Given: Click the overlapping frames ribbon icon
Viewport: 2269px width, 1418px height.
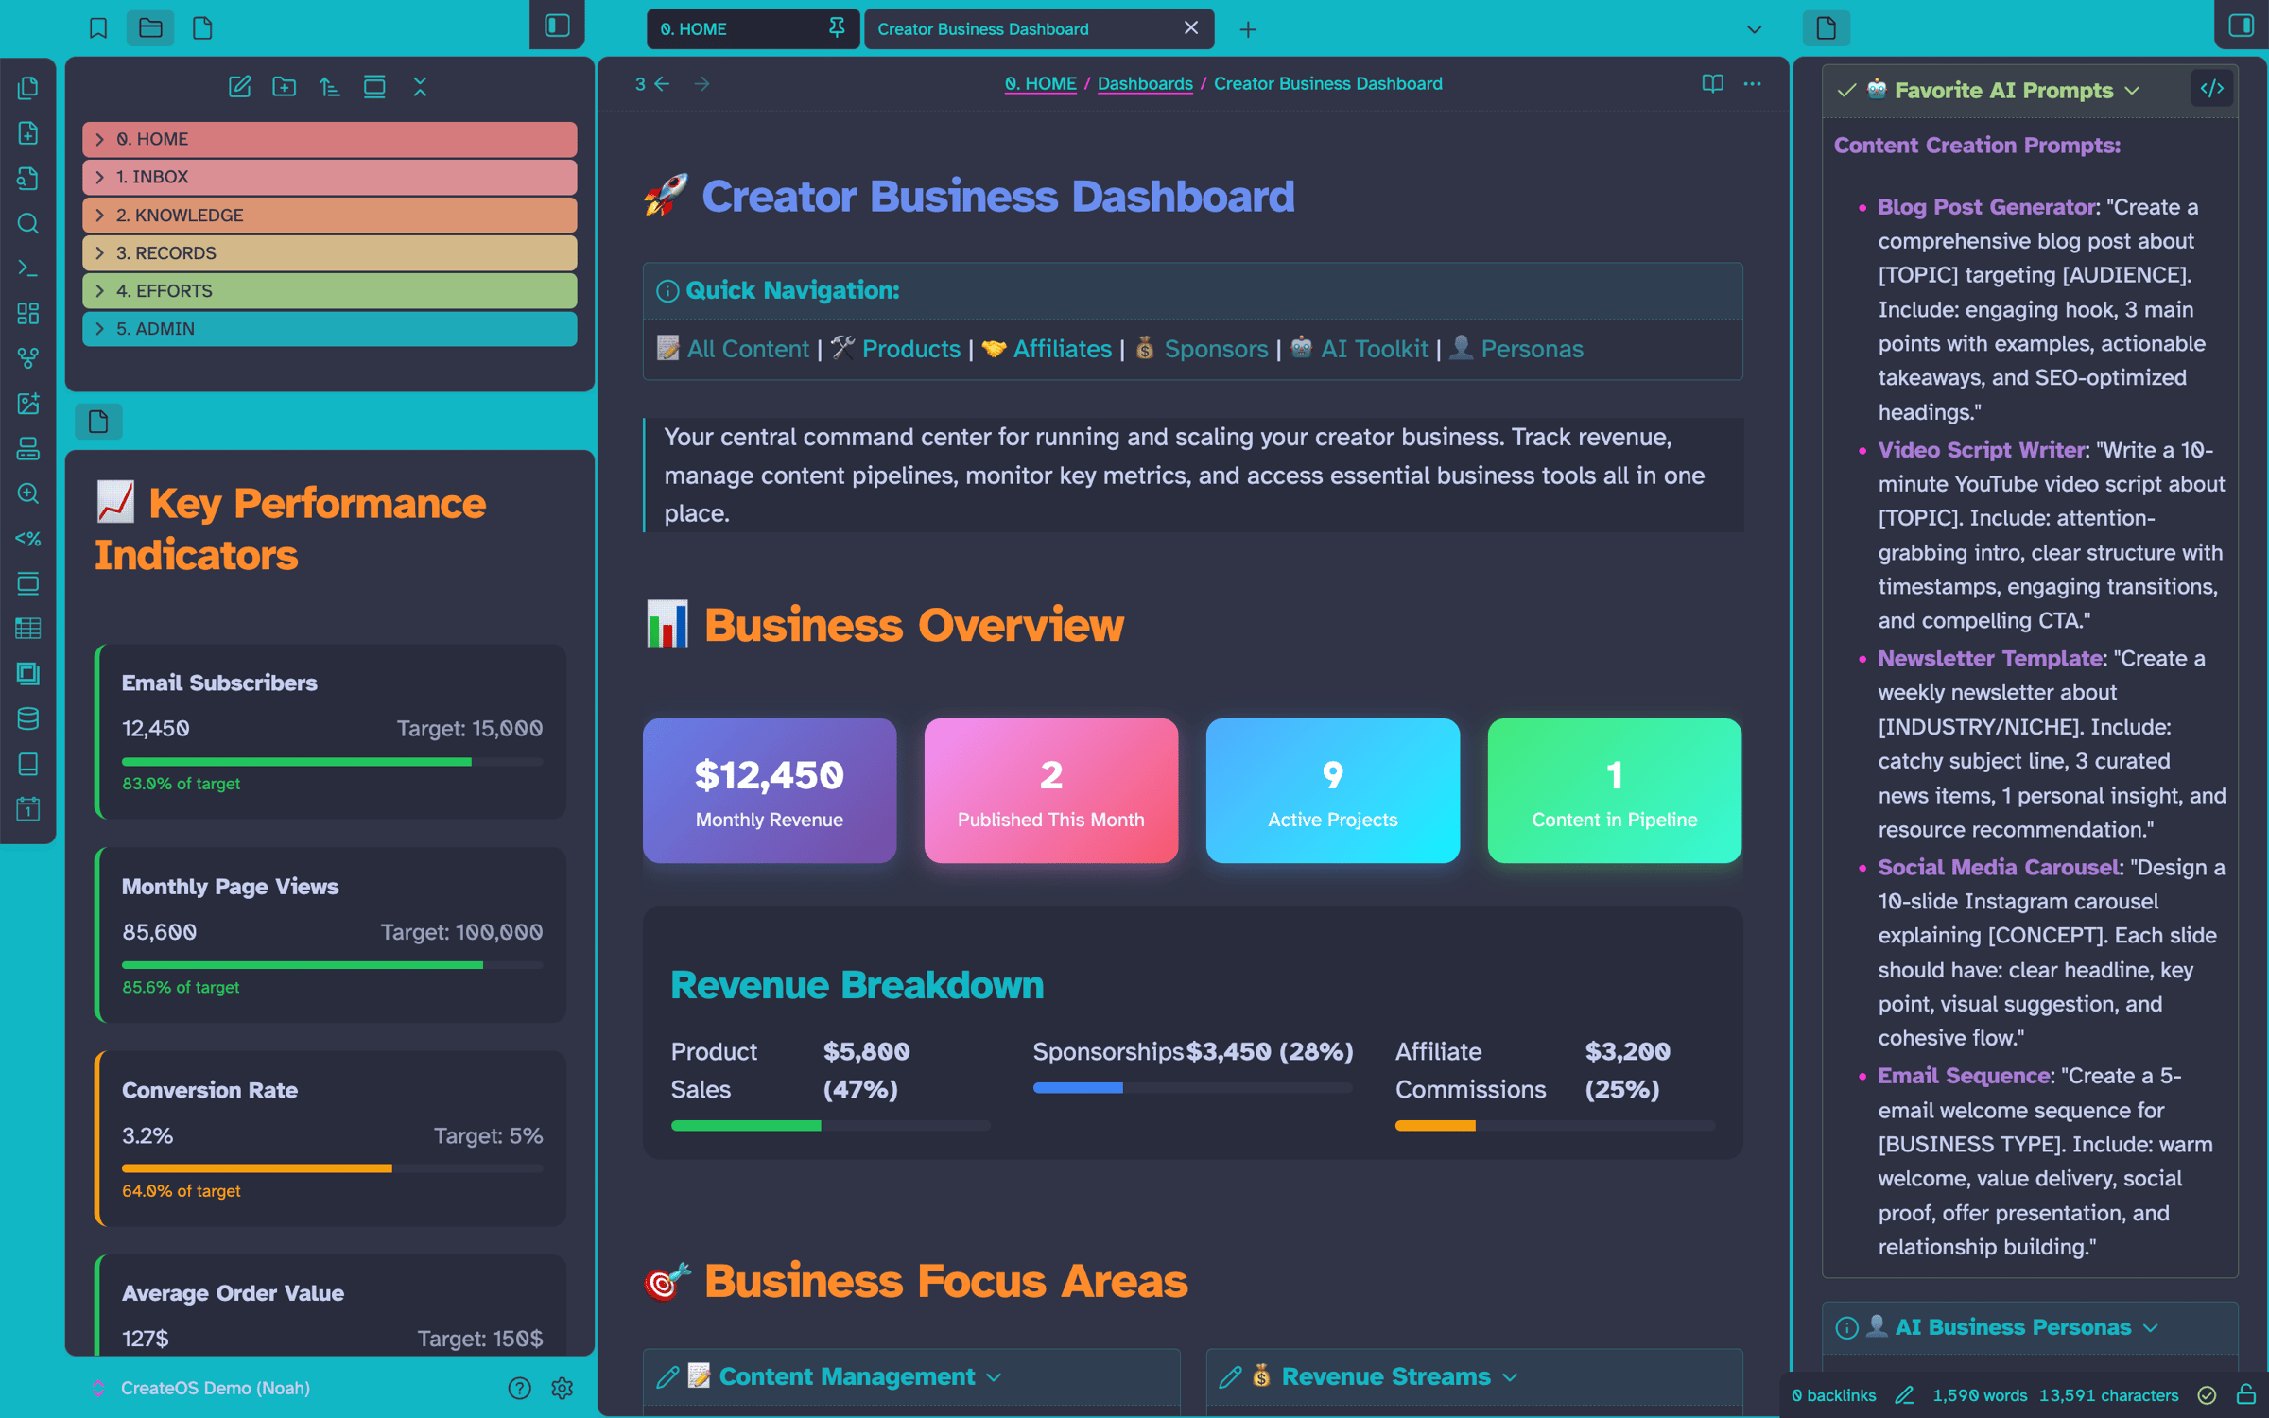Looking at the screenshot, I should pos(28,674).
